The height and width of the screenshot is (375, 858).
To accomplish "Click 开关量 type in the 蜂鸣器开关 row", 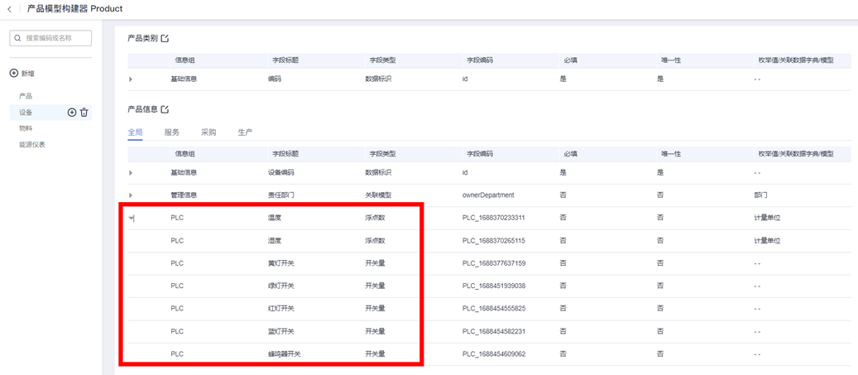I will click(375, 354).
